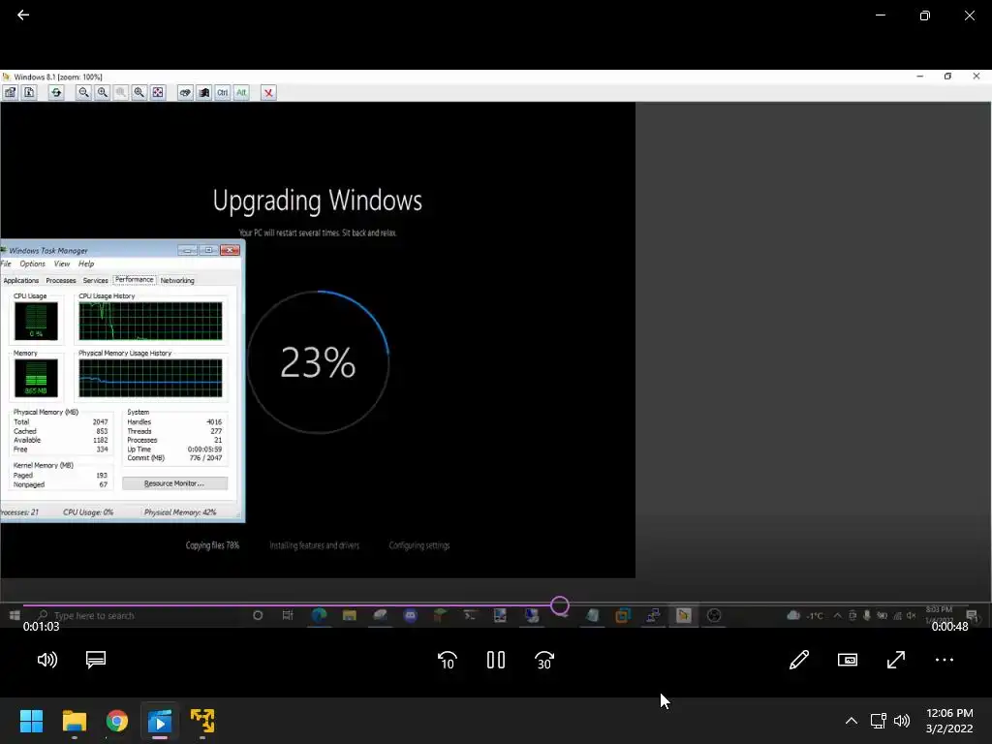Click the 'Installing features and drivers' text
Viewport: 992px width, 744px height.
(315, 545)
